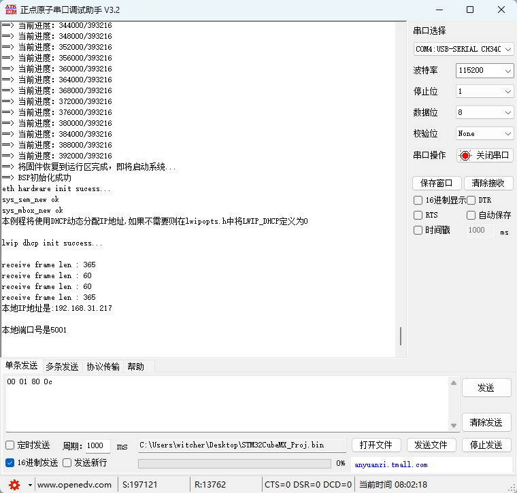The image size is (517, 493).
Task: Click the file send progress bar
Action: click(235, 464)
